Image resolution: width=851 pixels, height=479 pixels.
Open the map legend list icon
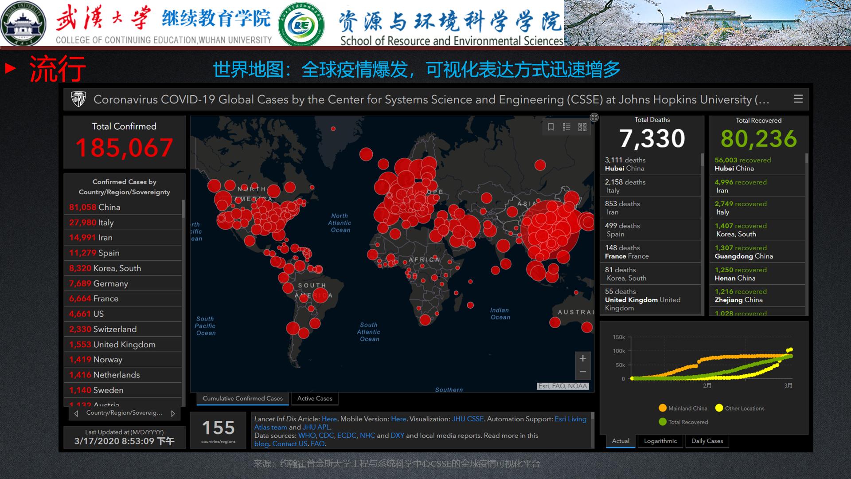(566, 127)
